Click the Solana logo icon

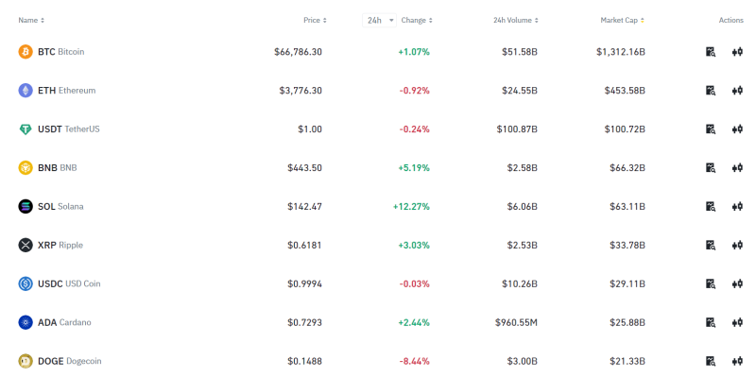(26, 206)
